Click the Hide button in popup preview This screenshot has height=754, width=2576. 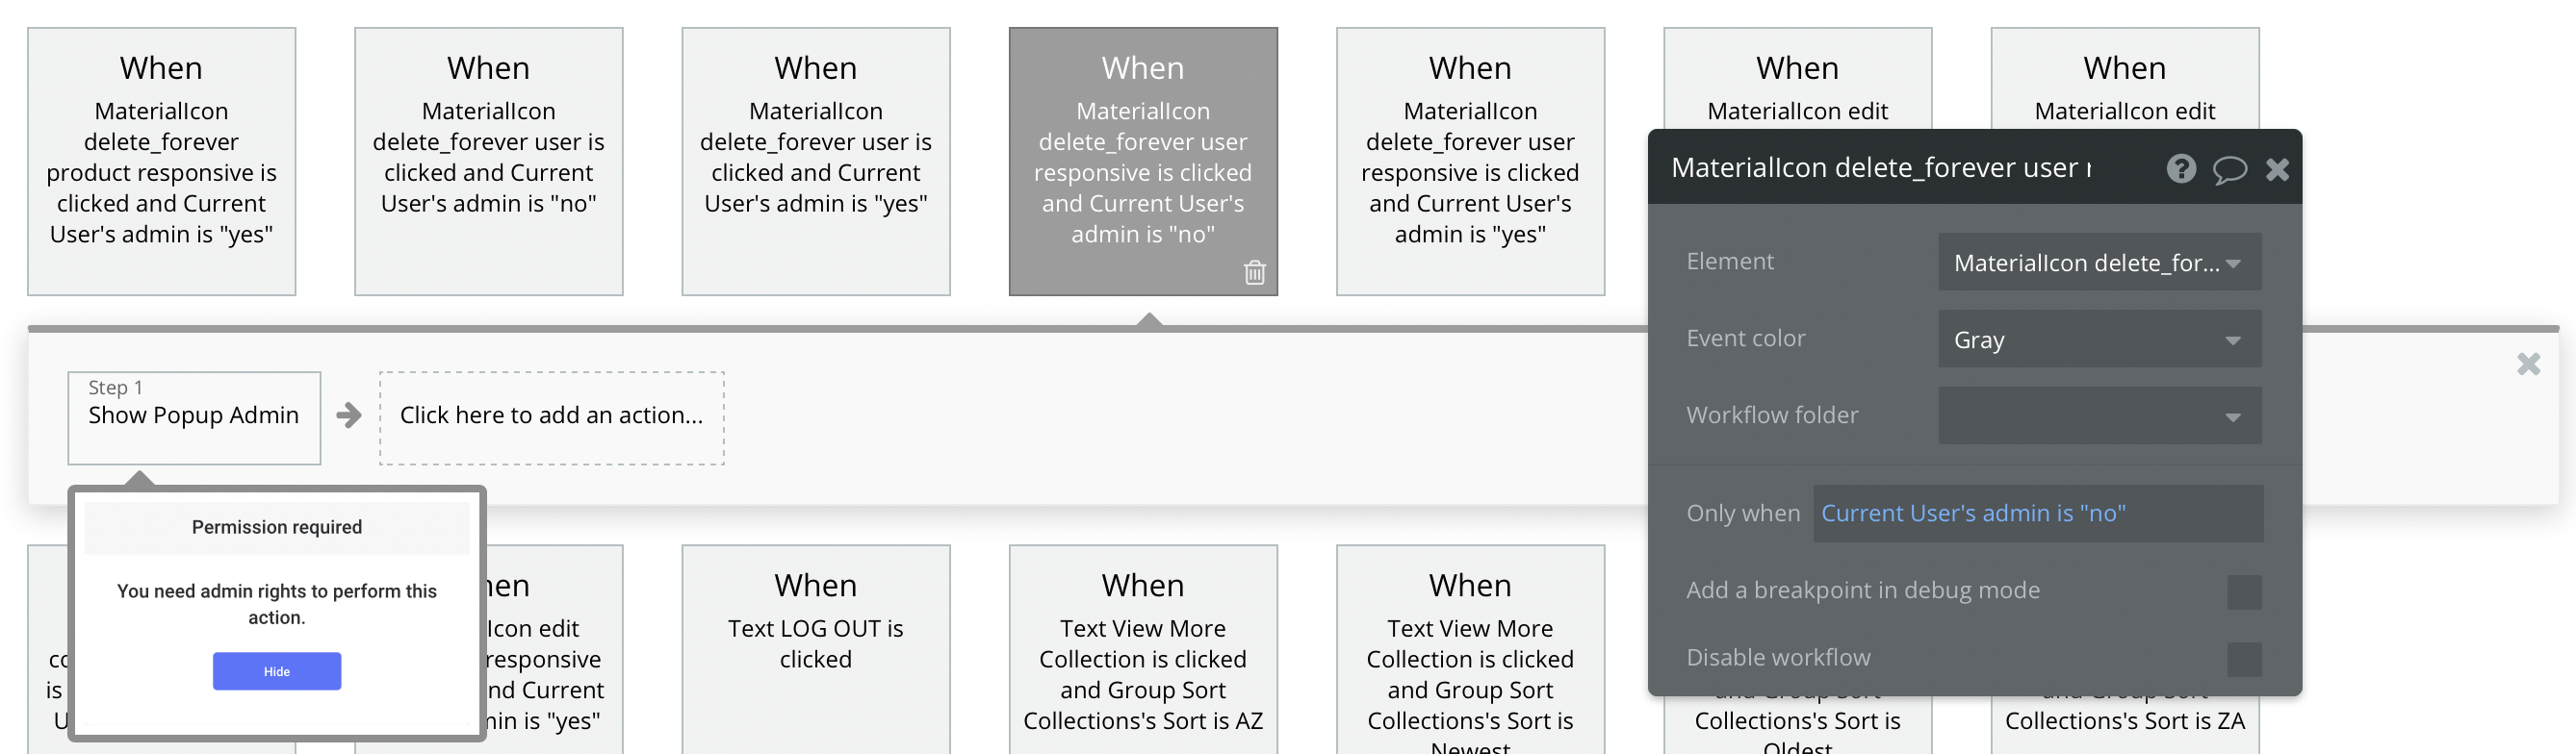click(x=277, y=671)
